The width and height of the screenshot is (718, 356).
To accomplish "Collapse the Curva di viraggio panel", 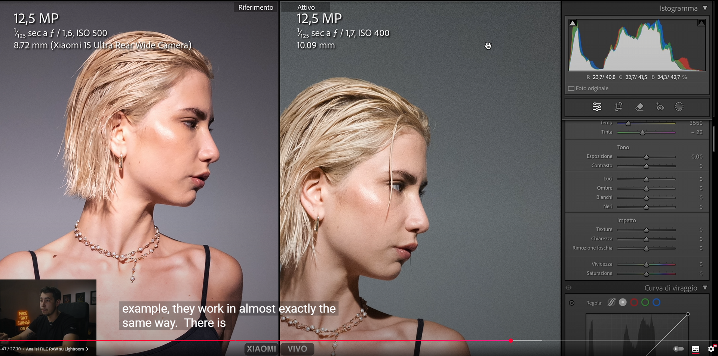I will pyautogui.click(x=705, y=288).
